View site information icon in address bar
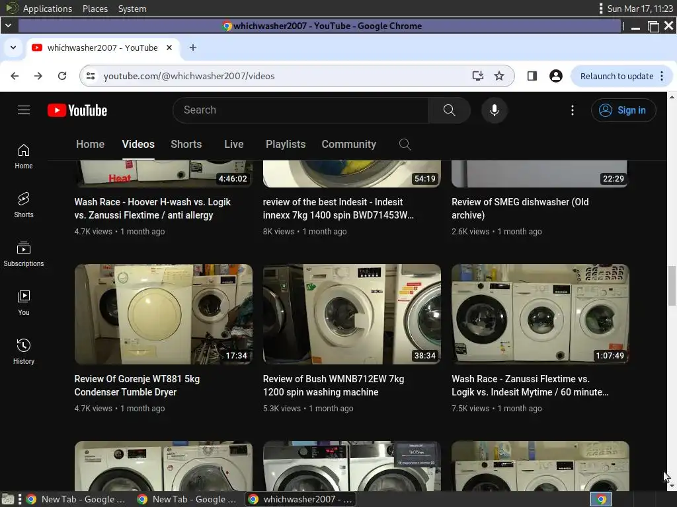677x507 pixels. (x=91, y=76)
